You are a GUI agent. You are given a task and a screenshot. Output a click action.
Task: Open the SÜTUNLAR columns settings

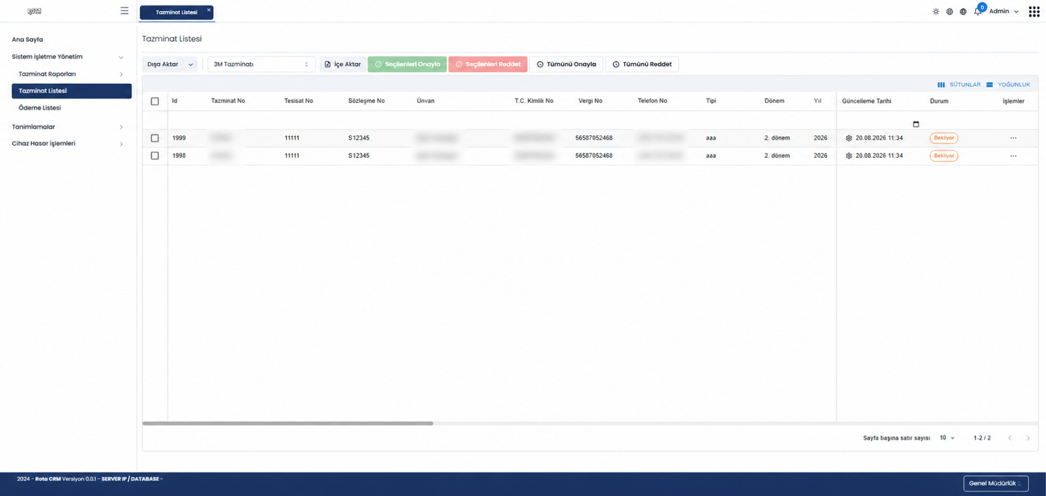pyautogui.click(x=959, y=85)
